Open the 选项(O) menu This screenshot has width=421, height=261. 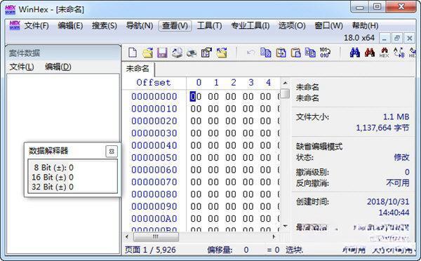pos(292,26)
